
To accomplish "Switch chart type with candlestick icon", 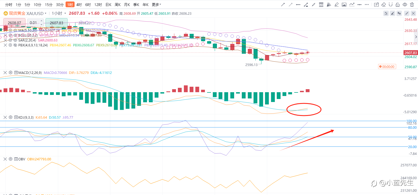I will tap(399, 13).
